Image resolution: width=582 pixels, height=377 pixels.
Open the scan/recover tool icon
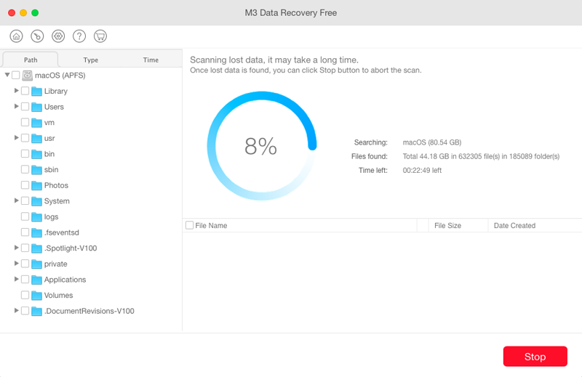(37, 36)
